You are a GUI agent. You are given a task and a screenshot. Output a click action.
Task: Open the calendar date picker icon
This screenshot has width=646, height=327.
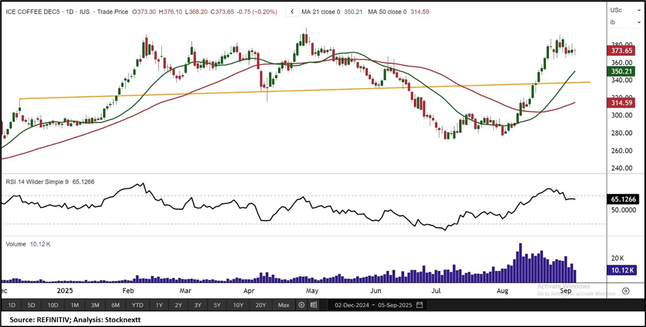click(420, 305)
